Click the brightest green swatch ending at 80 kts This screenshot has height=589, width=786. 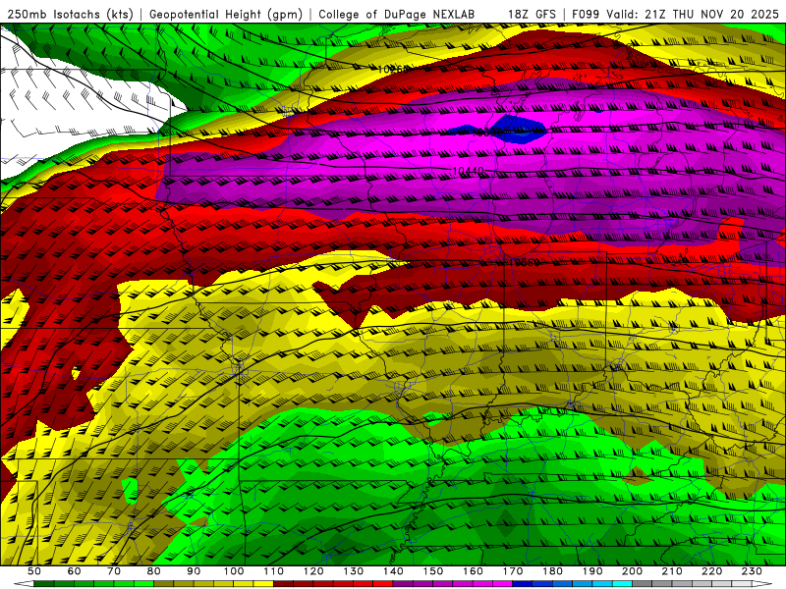pos(143,584)
